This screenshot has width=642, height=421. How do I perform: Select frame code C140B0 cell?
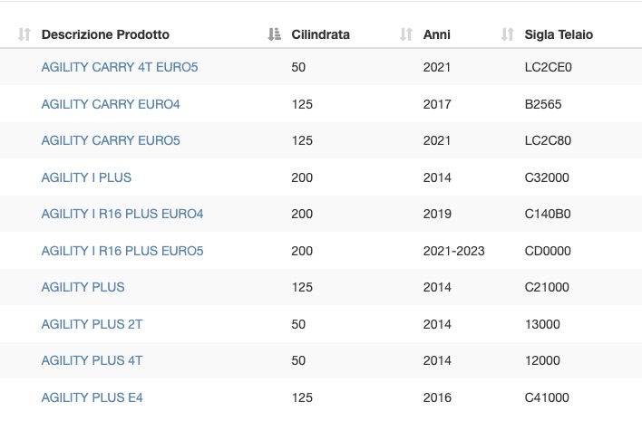click(x=548, y=214)
